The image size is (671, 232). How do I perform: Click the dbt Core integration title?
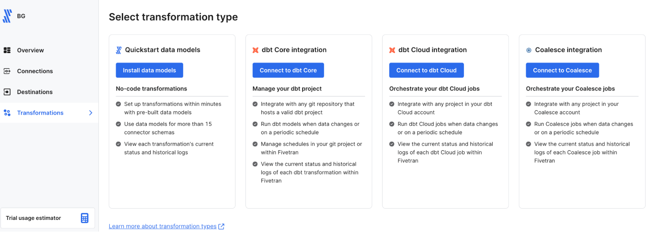point(294,50)
